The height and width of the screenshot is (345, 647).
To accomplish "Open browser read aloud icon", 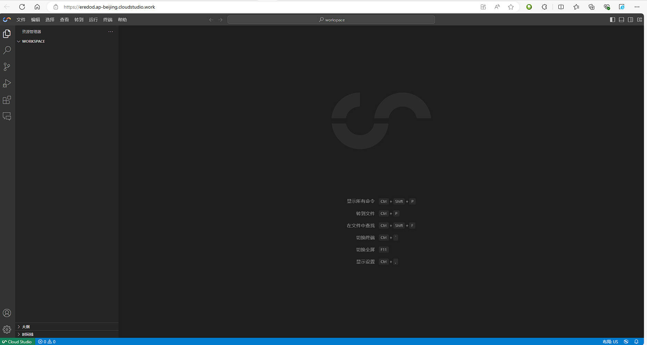I will [497, 7].
